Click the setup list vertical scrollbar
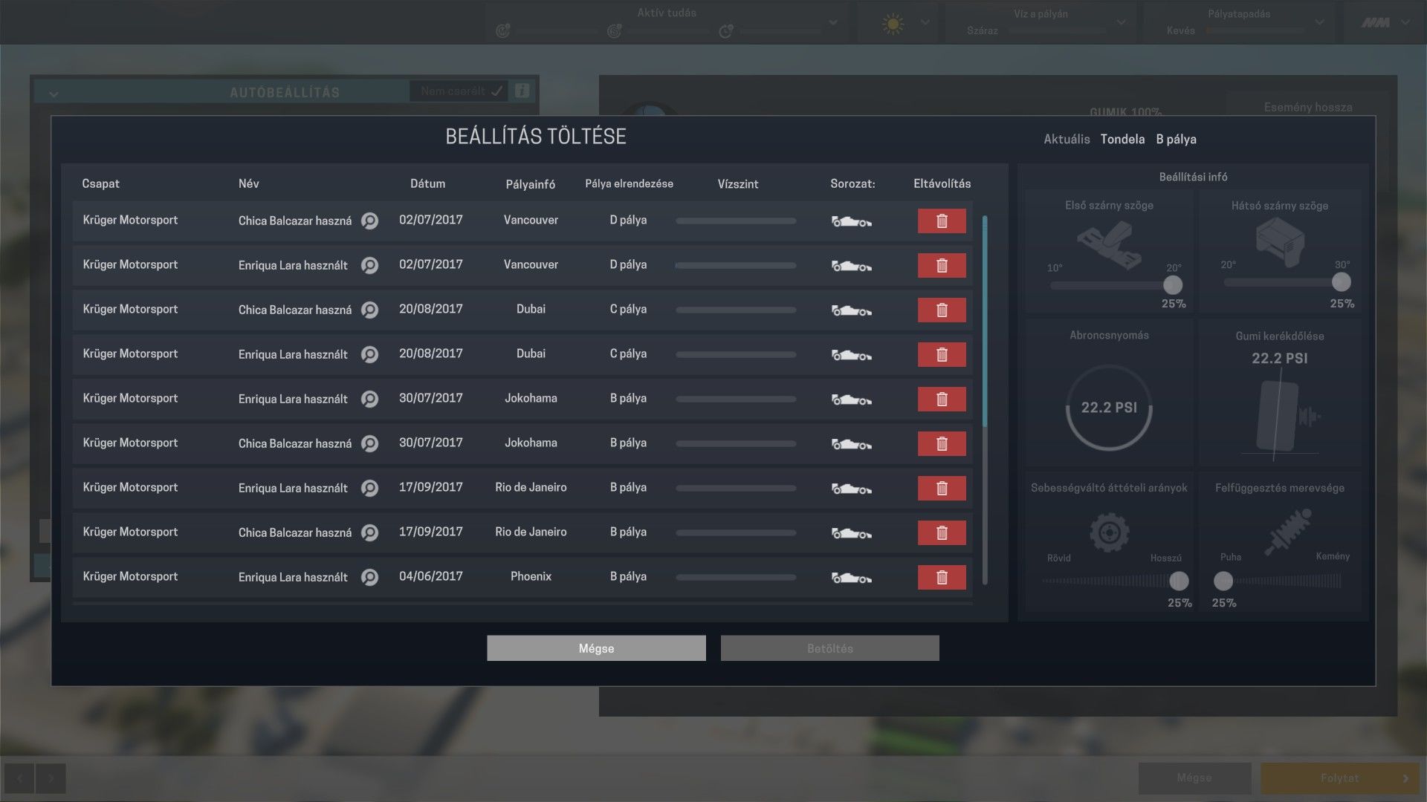 pyautogui.click(x=985, y=321)
